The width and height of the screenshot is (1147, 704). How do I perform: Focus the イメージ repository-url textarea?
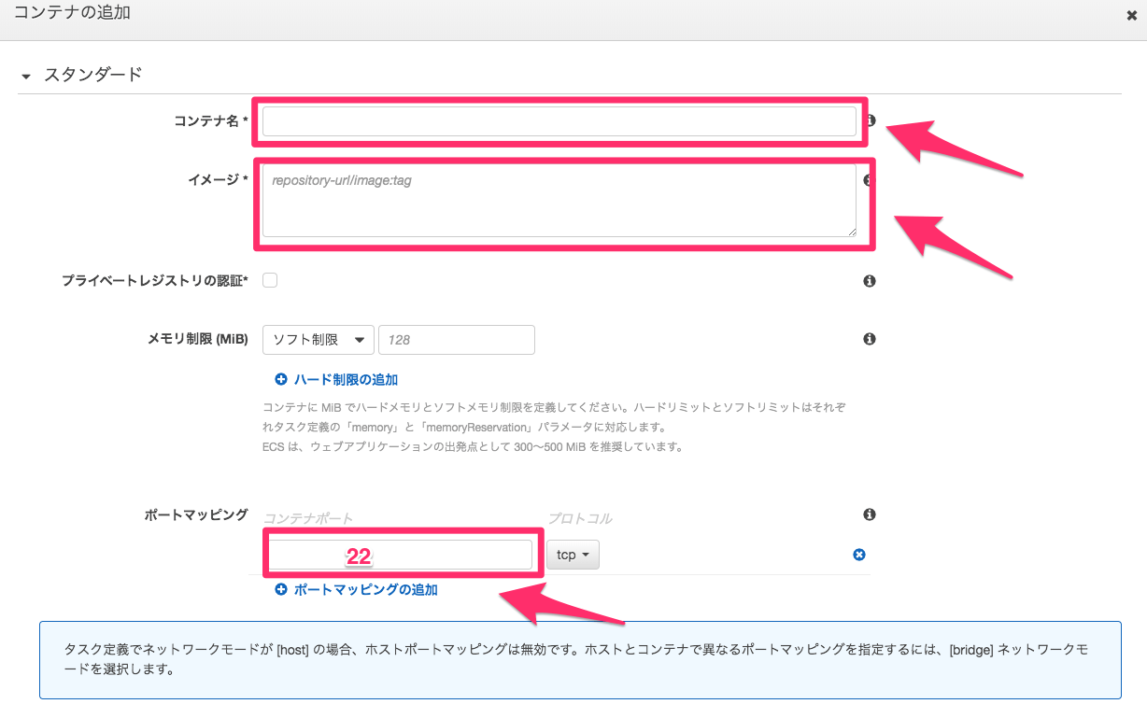click(559, 201)
